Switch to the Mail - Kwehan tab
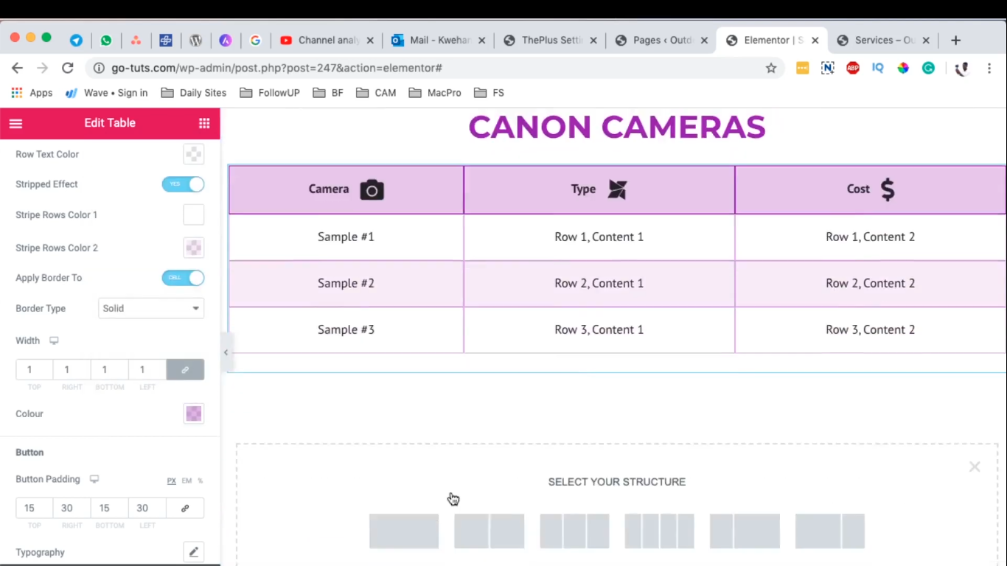The height and width of the screenshot is (566, 1007). pos(438,41)
